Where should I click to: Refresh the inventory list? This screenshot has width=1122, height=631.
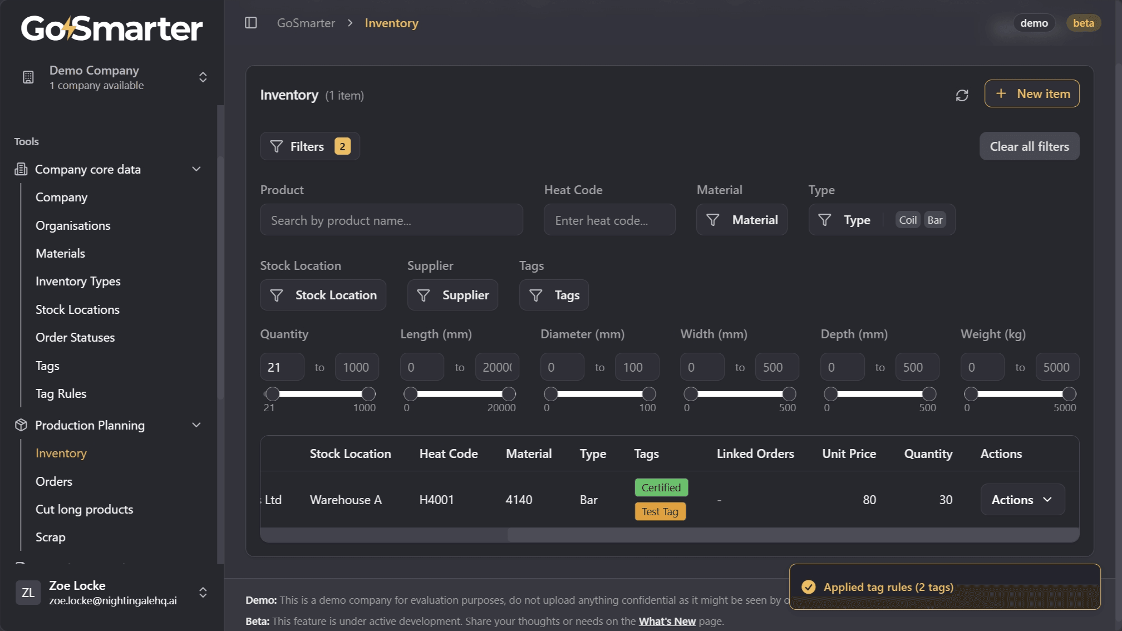[961, 95]
